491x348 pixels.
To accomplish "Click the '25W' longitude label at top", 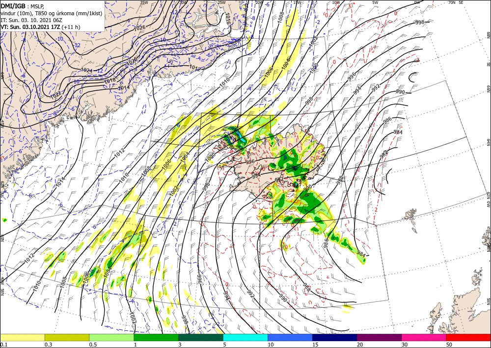I will (x=221, y=2).
